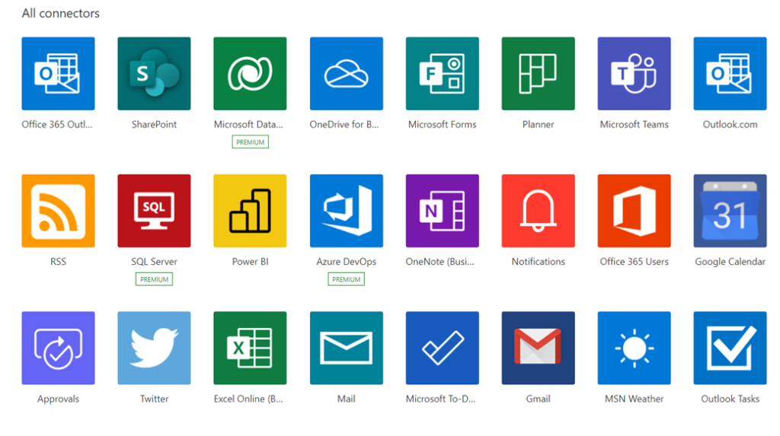780x436 pixels.
Task: Click the 'Microsoft Forms' label text
Action: coord(443,124)
